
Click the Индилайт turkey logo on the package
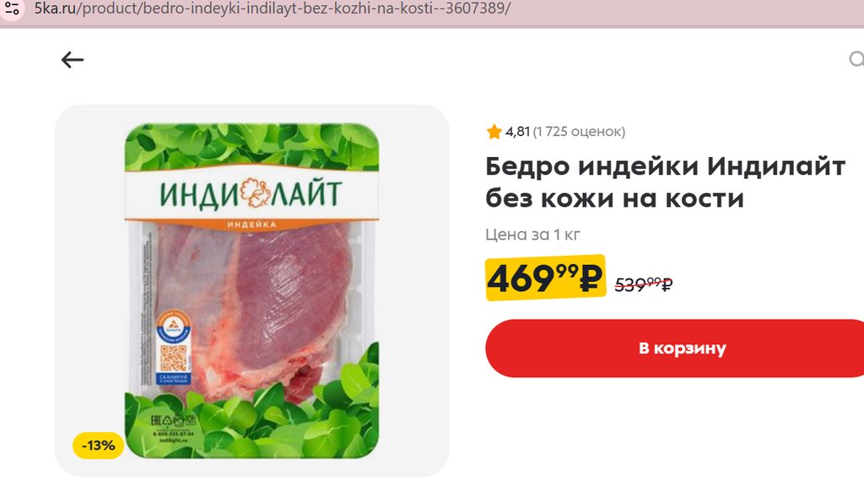click(x=251, y=193)
